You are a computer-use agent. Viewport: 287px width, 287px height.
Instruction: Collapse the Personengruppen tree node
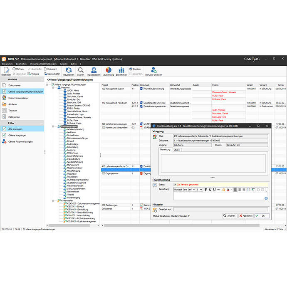pyautogui.click(x=53, y=126)
